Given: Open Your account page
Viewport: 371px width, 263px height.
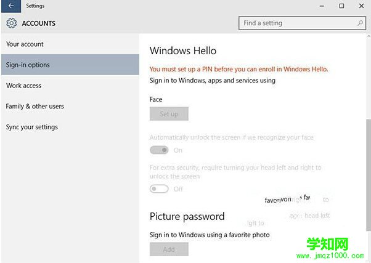Looking at the screenshot, I should [25, 44].
